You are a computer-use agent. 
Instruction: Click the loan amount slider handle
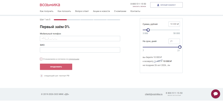pos(148,30)
